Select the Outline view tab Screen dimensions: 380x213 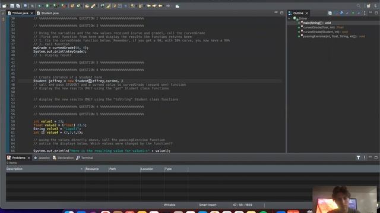(x=298, y=13)
